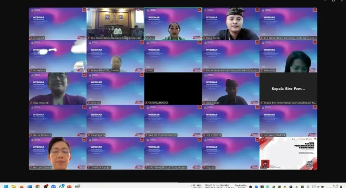Click the QR code on Parade Pengembangan tile

click(x=310, y=164)
